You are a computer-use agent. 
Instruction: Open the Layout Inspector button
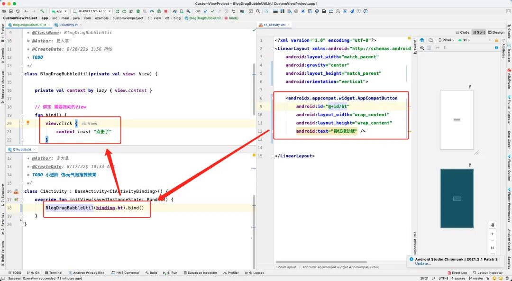click(x=487, y=273)
